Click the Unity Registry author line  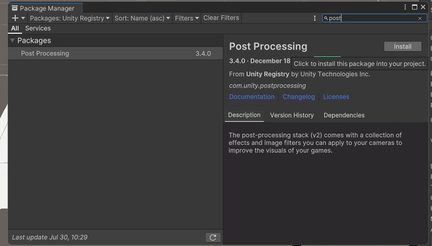tap(299, 74)
